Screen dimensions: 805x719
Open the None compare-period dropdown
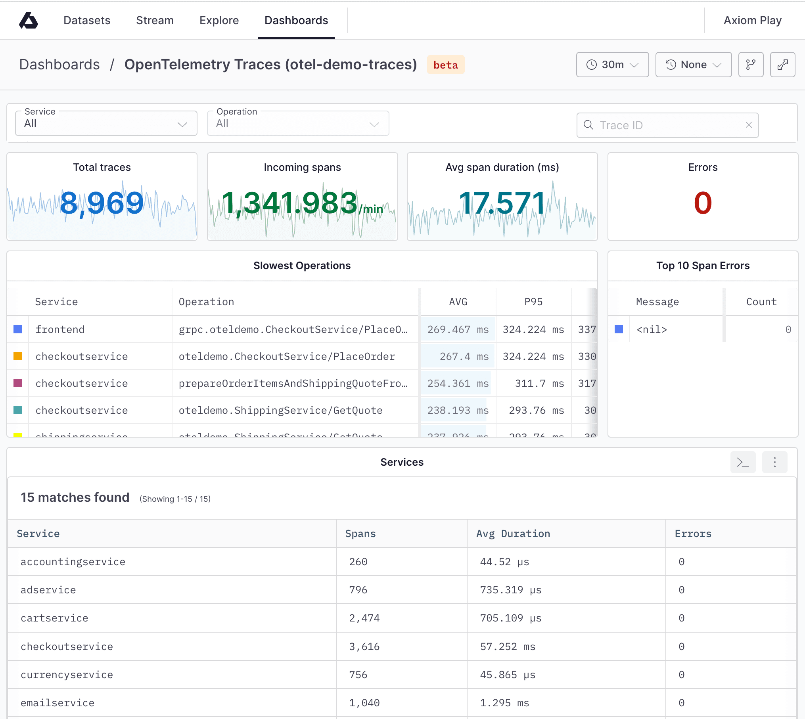[x=693, y=65]
